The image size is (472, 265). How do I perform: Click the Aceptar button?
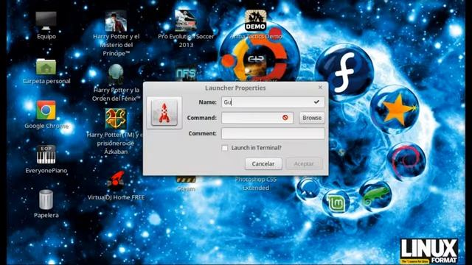304,163
